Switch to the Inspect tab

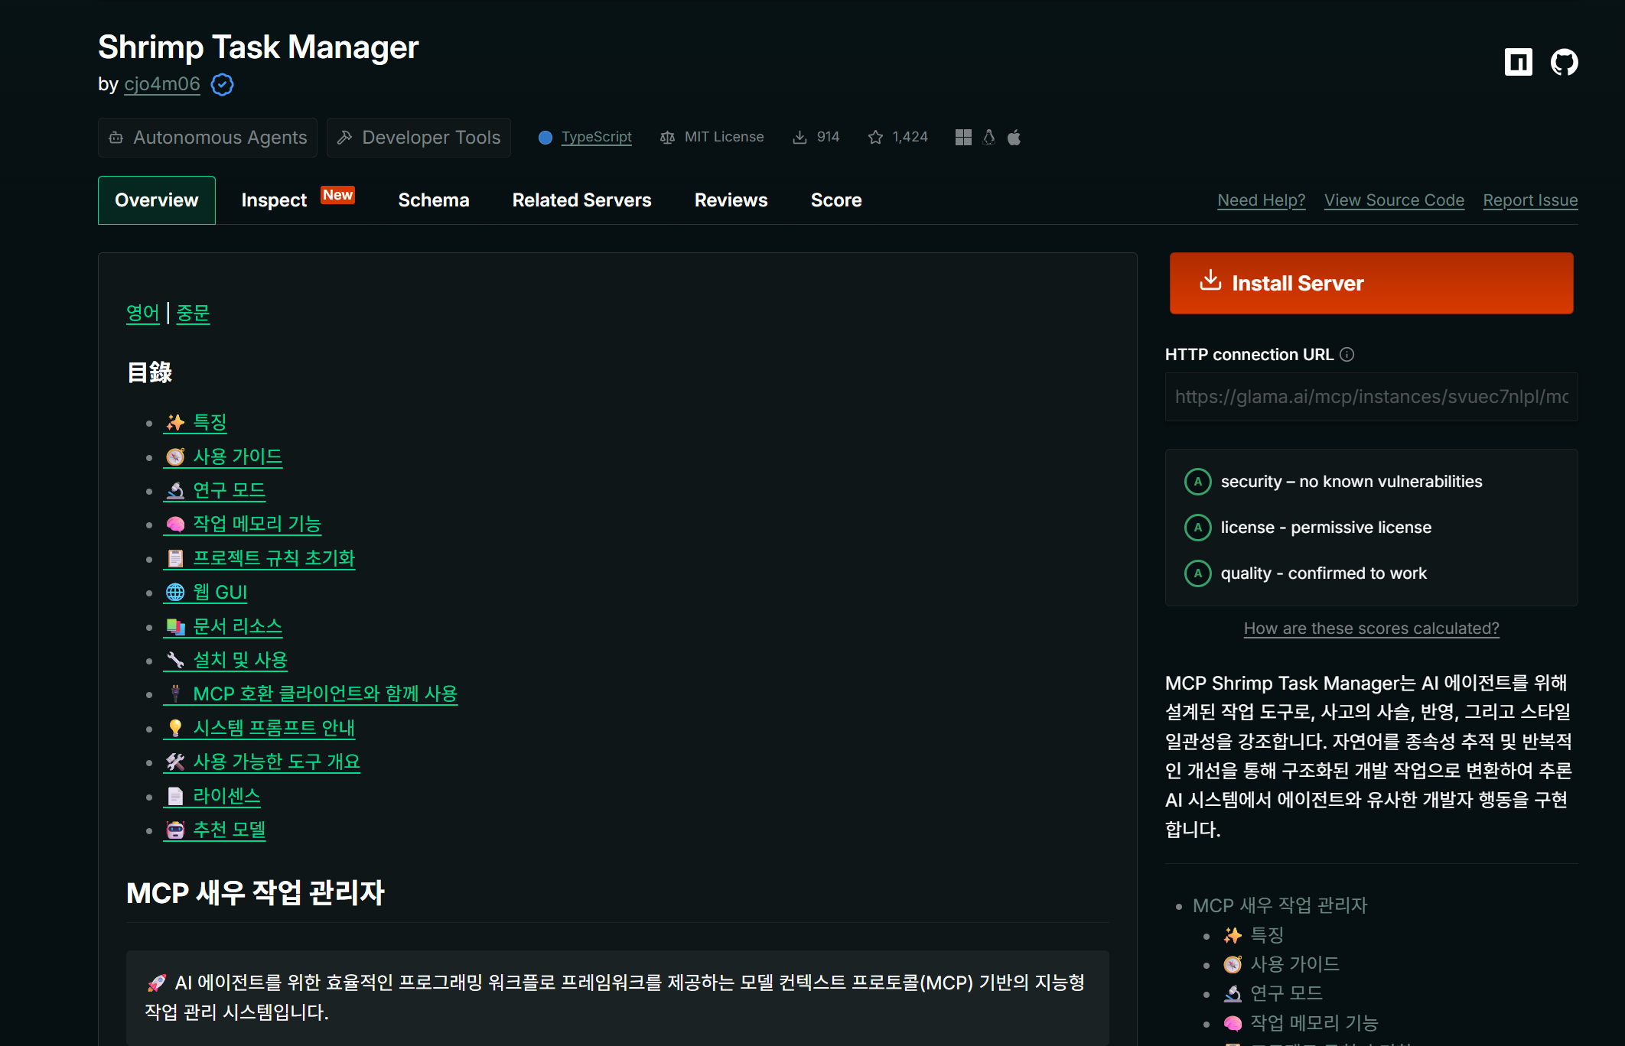pyautogui.click(x=274, y=200)
